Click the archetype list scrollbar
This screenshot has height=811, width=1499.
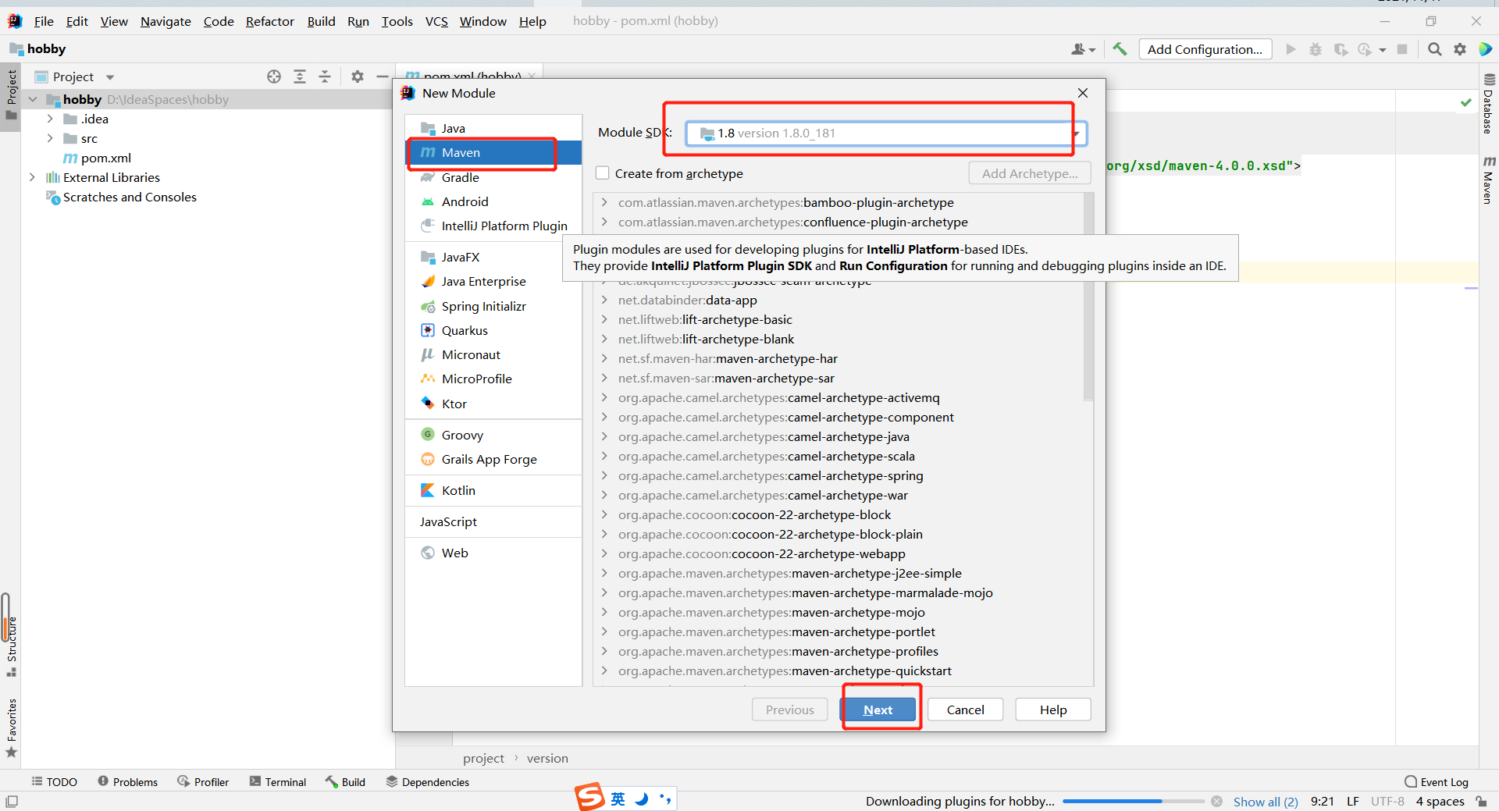1088,297
